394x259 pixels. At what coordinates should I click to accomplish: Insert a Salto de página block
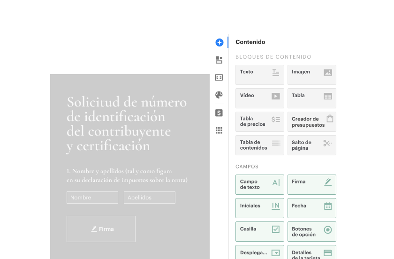coord(312,145)
